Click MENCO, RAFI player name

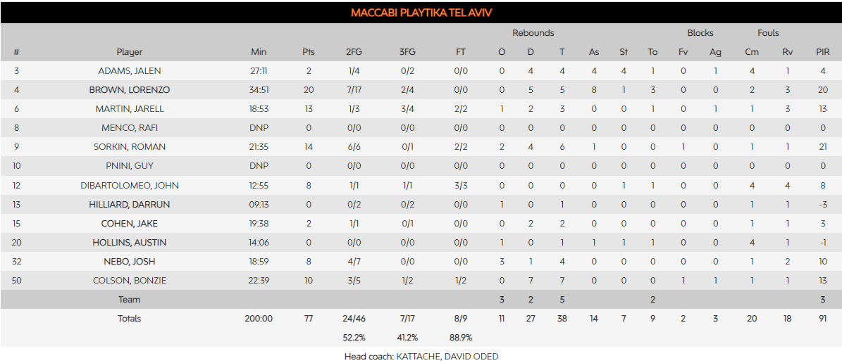tap(129, 128)
